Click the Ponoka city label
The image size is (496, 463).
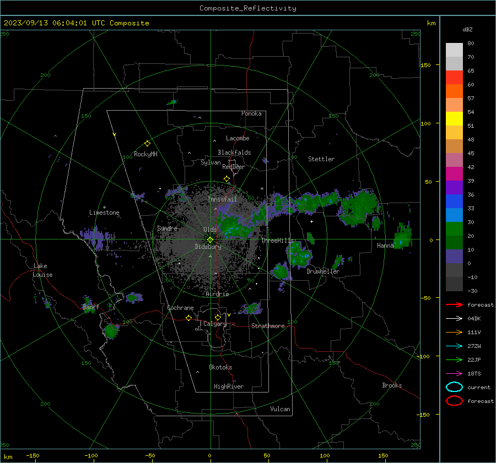251,113
